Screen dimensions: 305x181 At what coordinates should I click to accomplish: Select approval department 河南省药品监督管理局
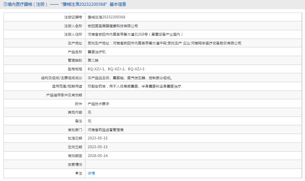[106, 130]
